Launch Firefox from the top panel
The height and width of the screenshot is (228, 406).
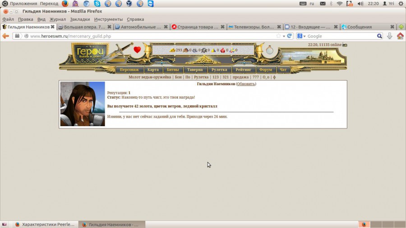coord(65,3)
